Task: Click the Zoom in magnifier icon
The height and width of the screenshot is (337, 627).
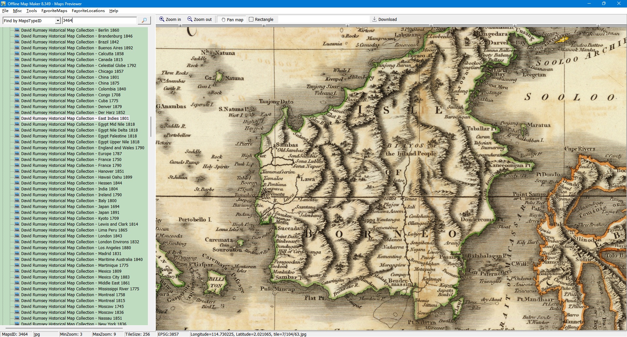Action: click(x=162, y=19)
